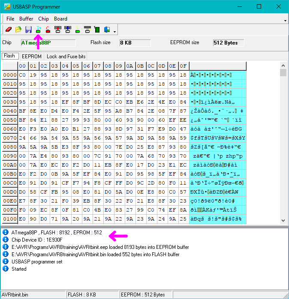This screenshot has width=289, height=299.
Task: Click the hex view vertical scrollbar thumb
Action: pos(283,73)
